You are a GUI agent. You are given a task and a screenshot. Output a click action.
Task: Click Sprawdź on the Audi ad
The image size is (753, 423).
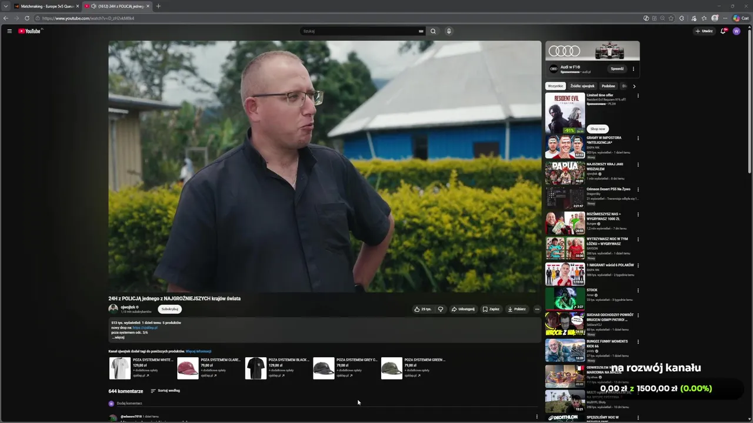617,69
